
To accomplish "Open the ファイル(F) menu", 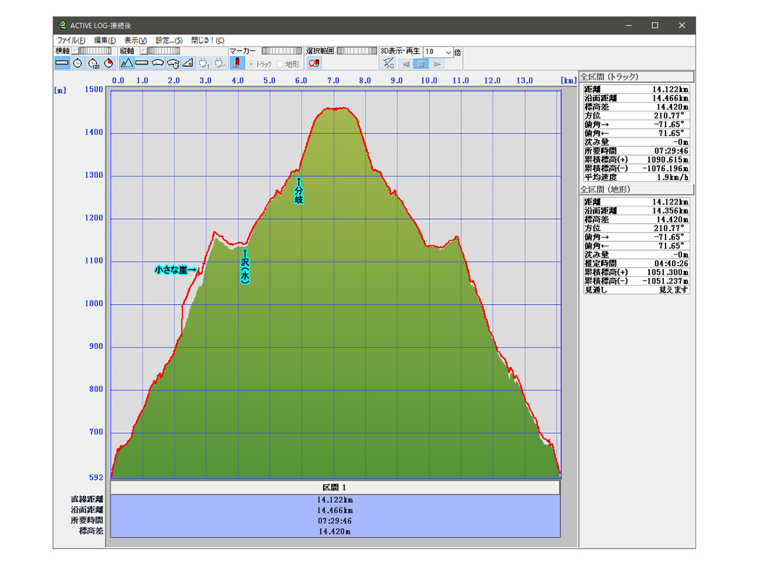I will point(71,41).
